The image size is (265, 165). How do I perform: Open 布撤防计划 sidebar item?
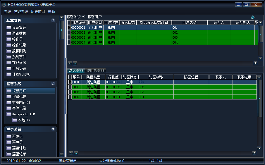(x=21, y=102)
